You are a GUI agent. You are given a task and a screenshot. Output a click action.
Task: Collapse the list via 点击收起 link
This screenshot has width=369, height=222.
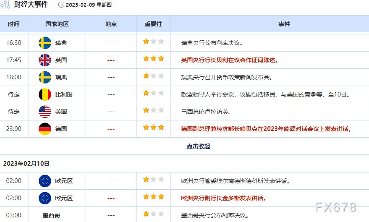198,146
